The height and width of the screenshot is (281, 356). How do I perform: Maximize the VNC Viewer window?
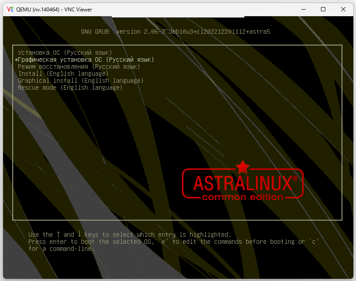point(323,9)
